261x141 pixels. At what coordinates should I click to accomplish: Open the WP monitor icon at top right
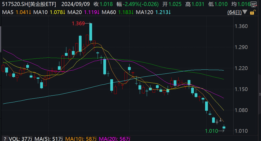coord(254,4)
